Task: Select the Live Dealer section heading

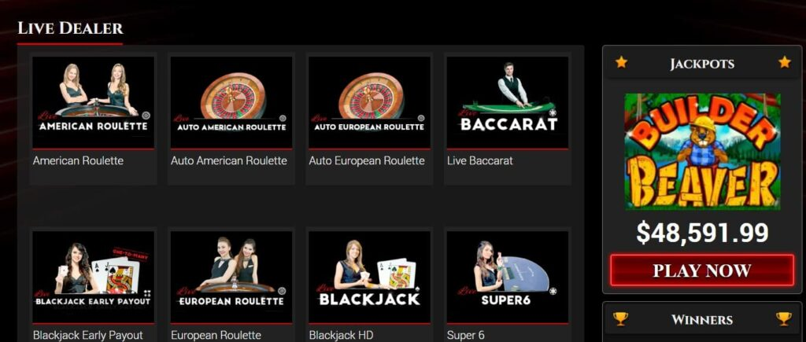Action: [x=70, y=28]
